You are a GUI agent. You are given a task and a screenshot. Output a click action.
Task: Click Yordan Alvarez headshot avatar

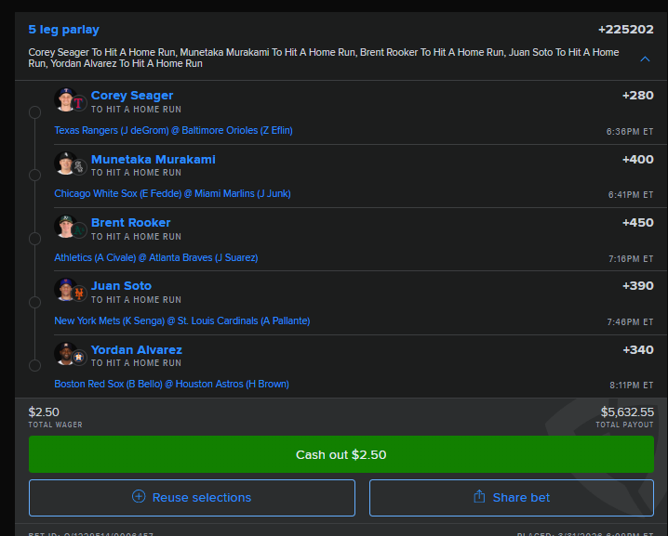tap(65, 354)
